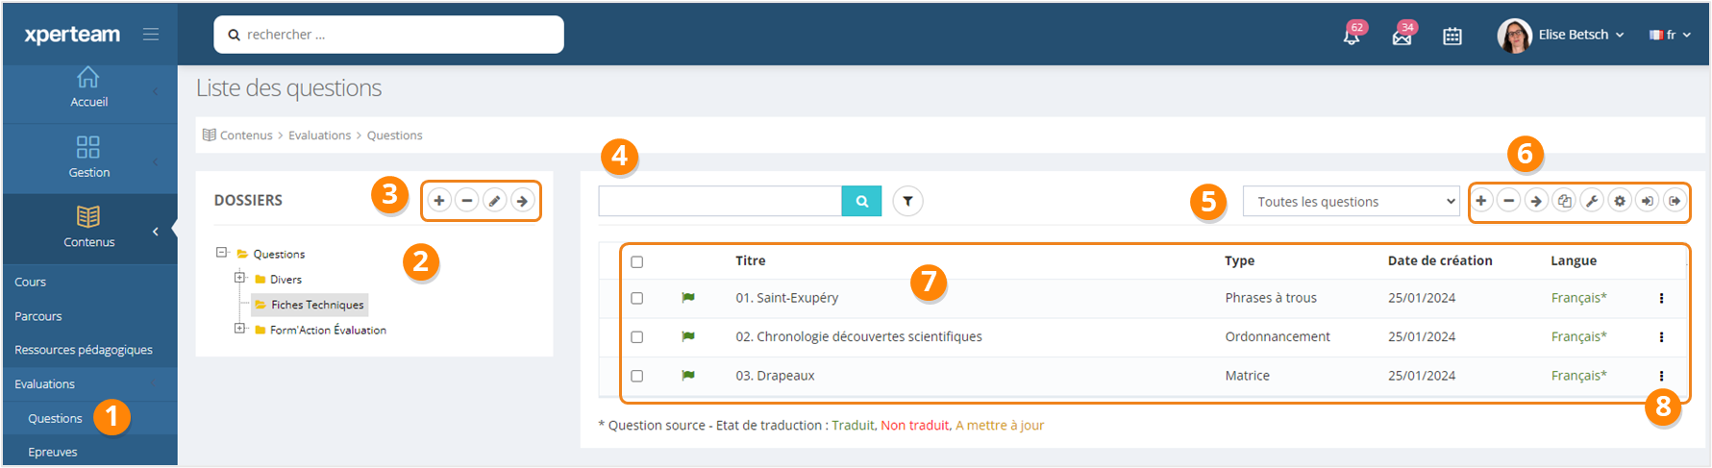Tick the checkbox for 03. Drapeaux

click(x=636, y=377)
